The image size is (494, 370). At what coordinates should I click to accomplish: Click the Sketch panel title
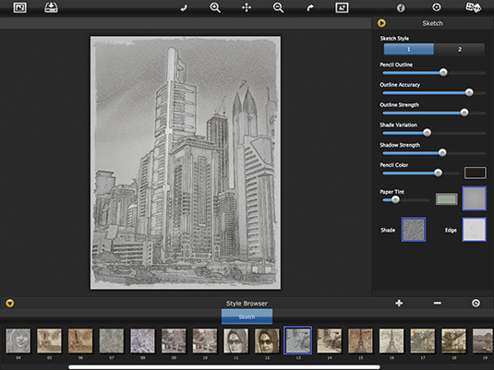point(432,23)
